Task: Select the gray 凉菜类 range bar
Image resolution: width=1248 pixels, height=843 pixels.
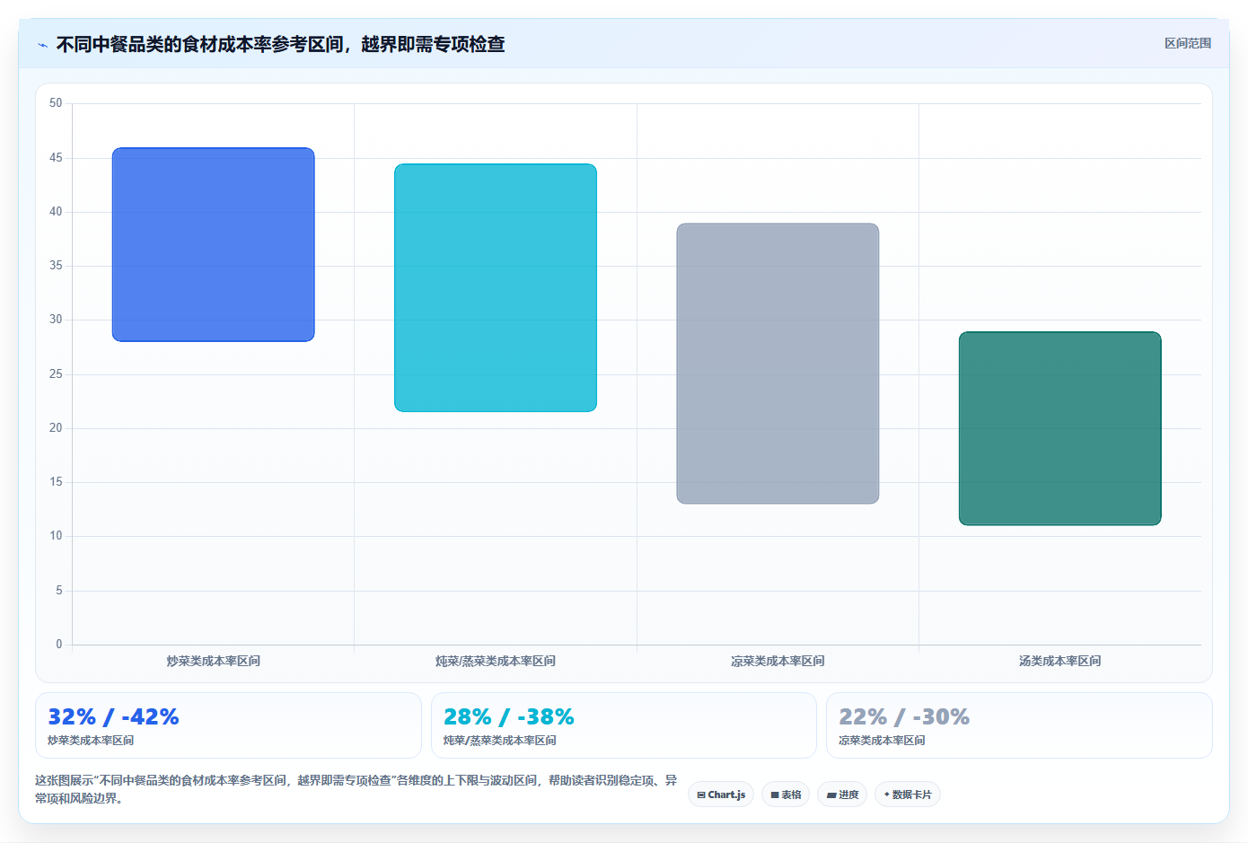Action: point(778,364)
